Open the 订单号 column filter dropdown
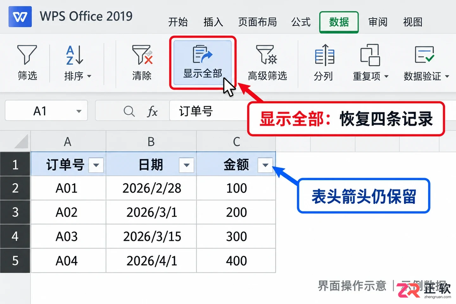The image size is (456, 304). (x=96, y=165)
